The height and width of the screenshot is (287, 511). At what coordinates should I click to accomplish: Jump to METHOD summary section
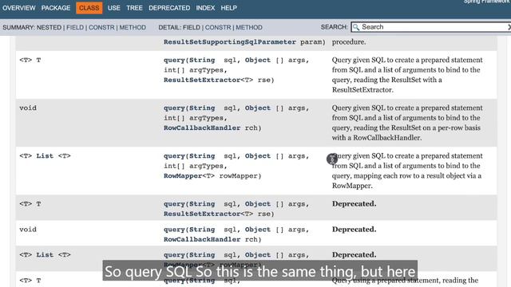click(x=133, y=27)
